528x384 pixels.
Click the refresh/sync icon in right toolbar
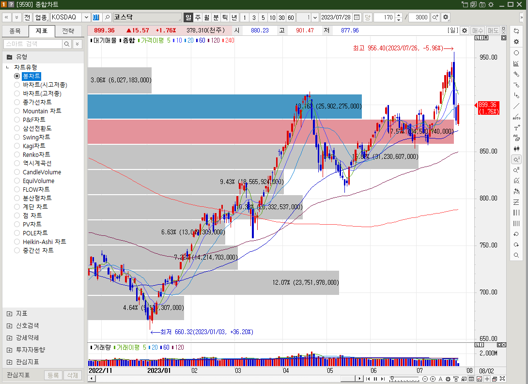pos(516,31)
